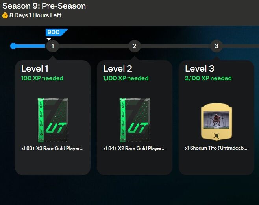259x205 pixels.
Task: Select the 83+ X3 Rare Gold Player reward text
Action: tap(52, 148)
